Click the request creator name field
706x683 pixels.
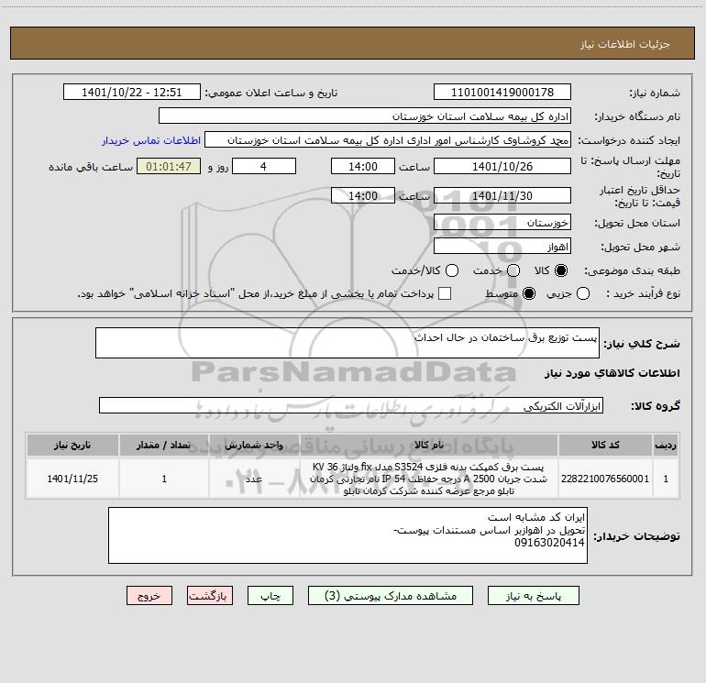coord(388,140)
